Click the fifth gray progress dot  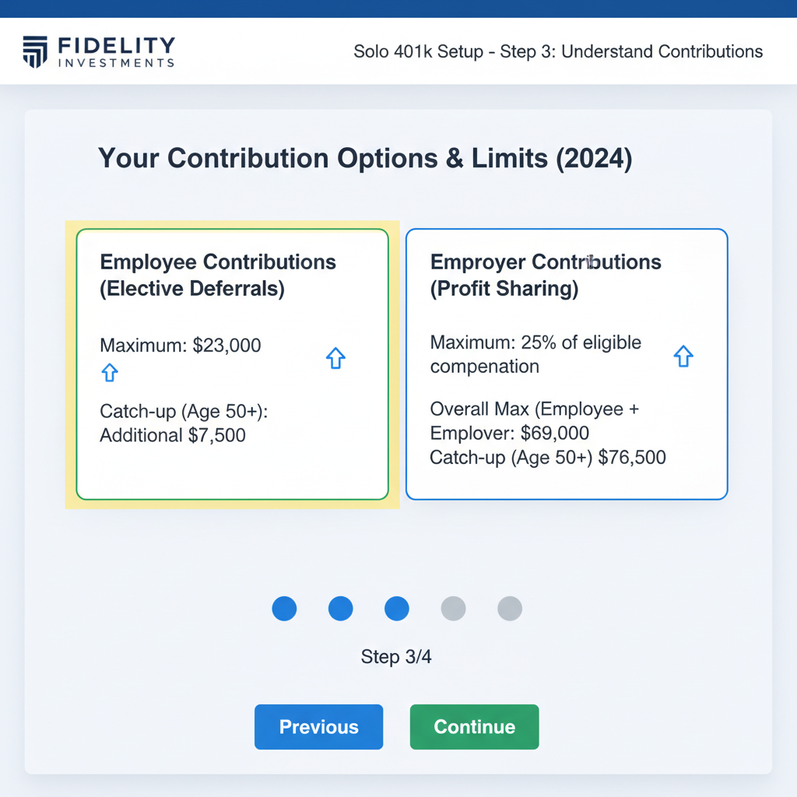click(509, 609)
